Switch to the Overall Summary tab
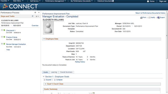 coord(66,72)
